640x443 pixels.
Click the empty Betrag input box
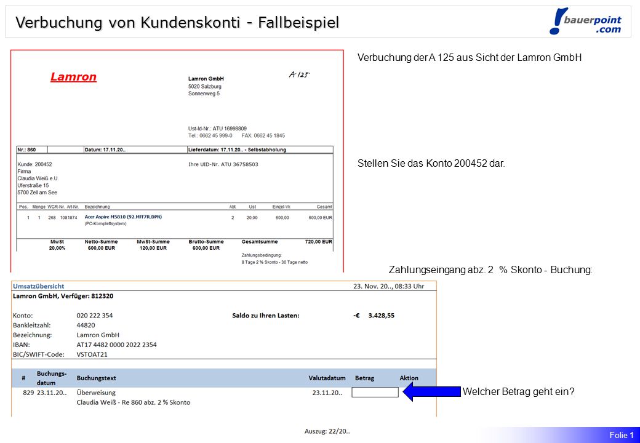pos(375,392)
